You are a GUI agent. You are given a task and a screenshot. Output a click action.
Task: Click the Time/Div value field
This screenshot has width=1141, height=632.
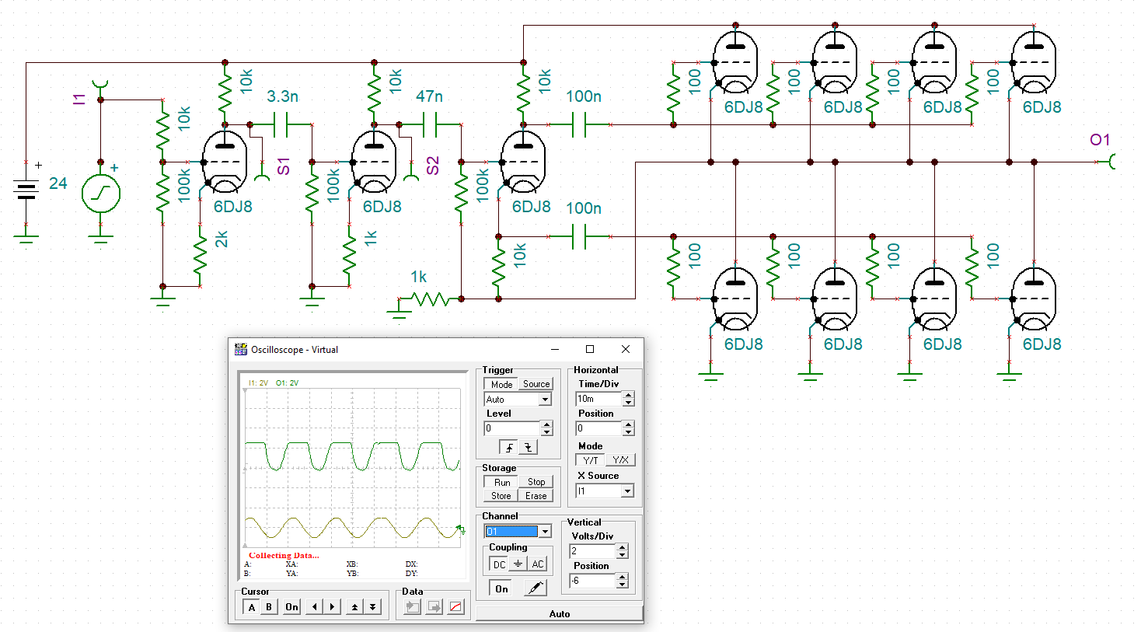[598, 399]
